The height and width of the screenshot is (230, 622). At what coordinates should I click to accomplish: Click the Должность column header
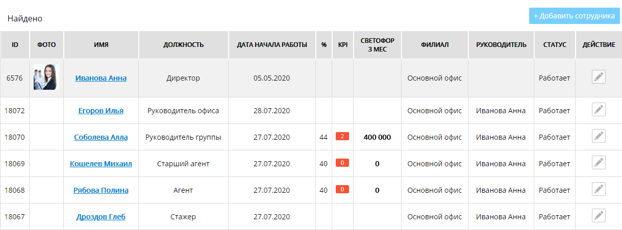pyautogui.click(x=184, y=45)
